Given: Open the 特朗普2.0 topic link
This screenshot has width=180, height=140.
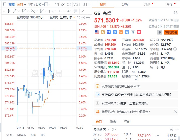Looking at the screenshot, I should click(x=126, y=112).
